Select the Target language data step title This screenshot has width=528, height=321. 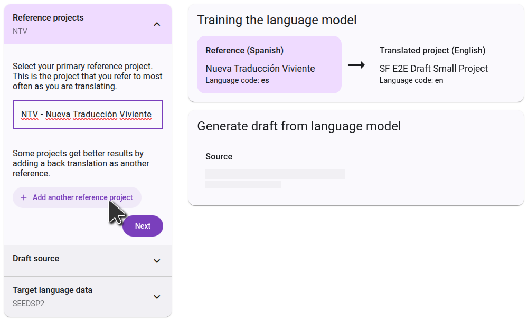[x=52, y=290]
